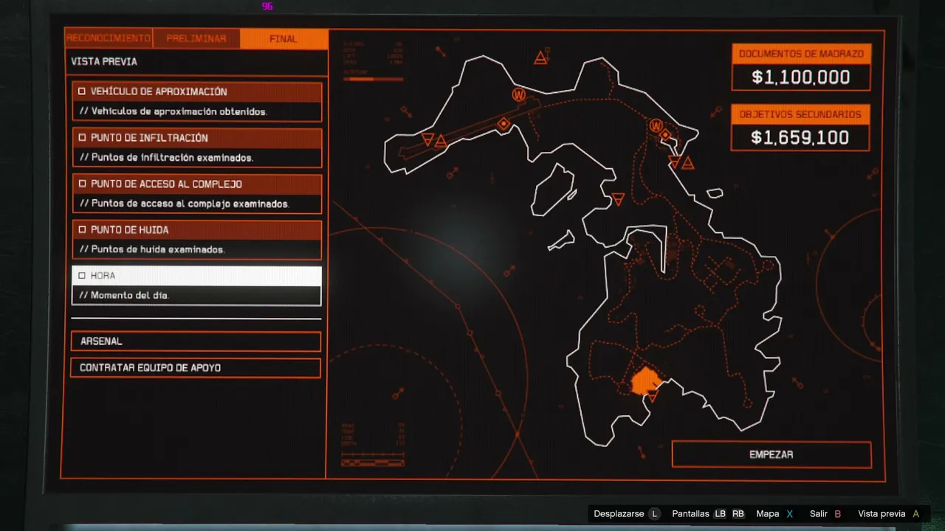
Task: Start the heist with Empezar
Action: [772, 454]
